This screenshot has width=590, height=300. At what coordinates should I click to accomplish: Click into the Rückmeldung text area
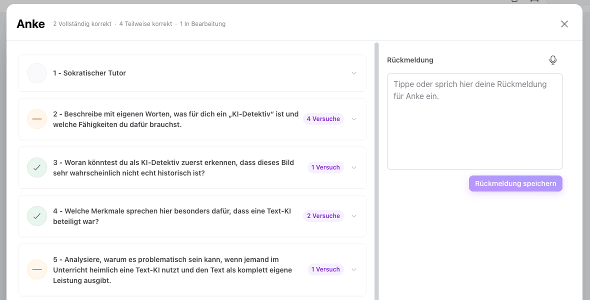474,121
